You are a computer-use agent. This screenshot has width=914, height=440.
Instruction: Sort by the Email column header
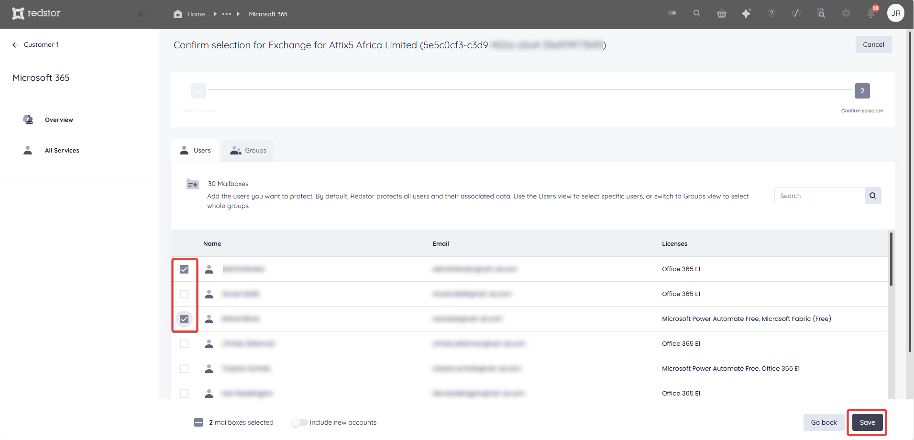point(441,244)
